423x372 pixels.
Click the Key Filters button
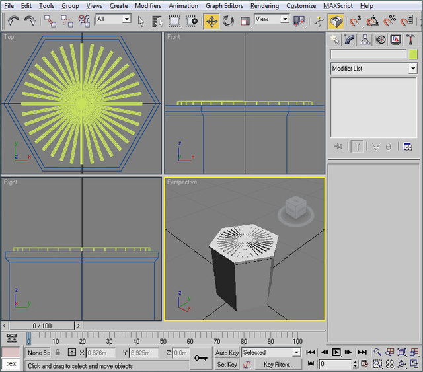[x=278, y=364]
